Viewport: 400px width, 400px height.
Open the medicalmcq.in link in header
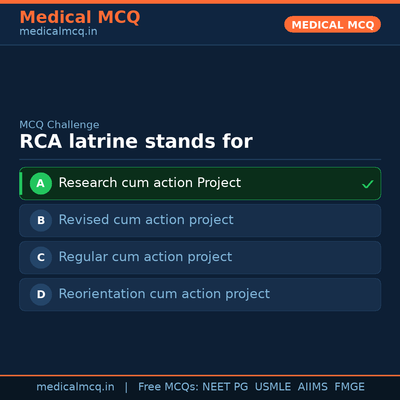(x=58, y=32)
